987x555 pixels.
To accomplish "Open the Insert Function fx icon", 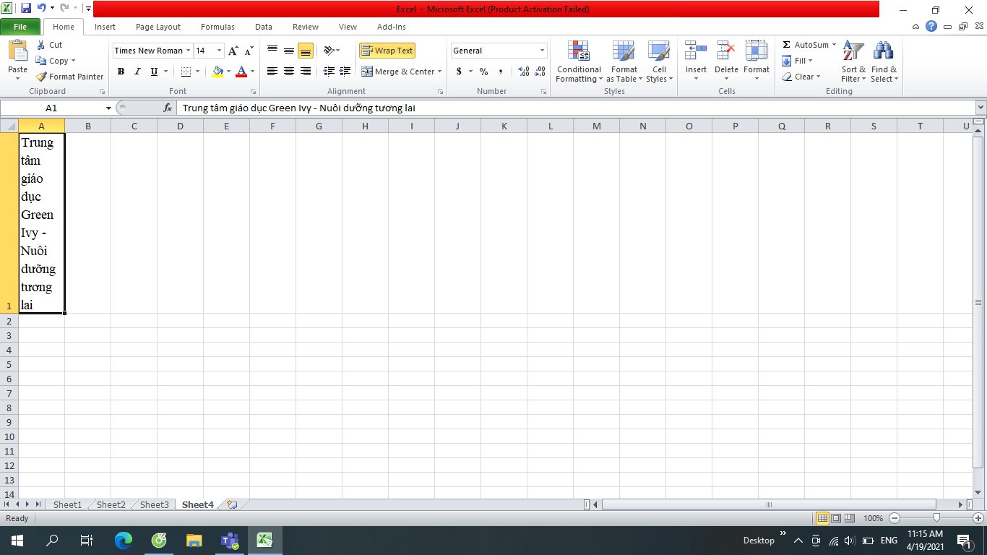I will 168,108.
